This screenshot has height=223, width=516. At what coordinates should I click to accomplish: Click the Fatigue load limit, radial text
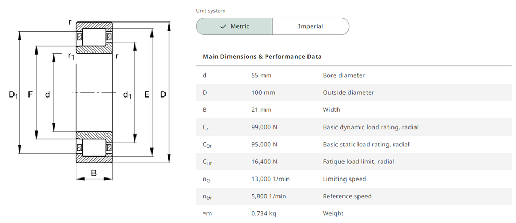point(359,161)
